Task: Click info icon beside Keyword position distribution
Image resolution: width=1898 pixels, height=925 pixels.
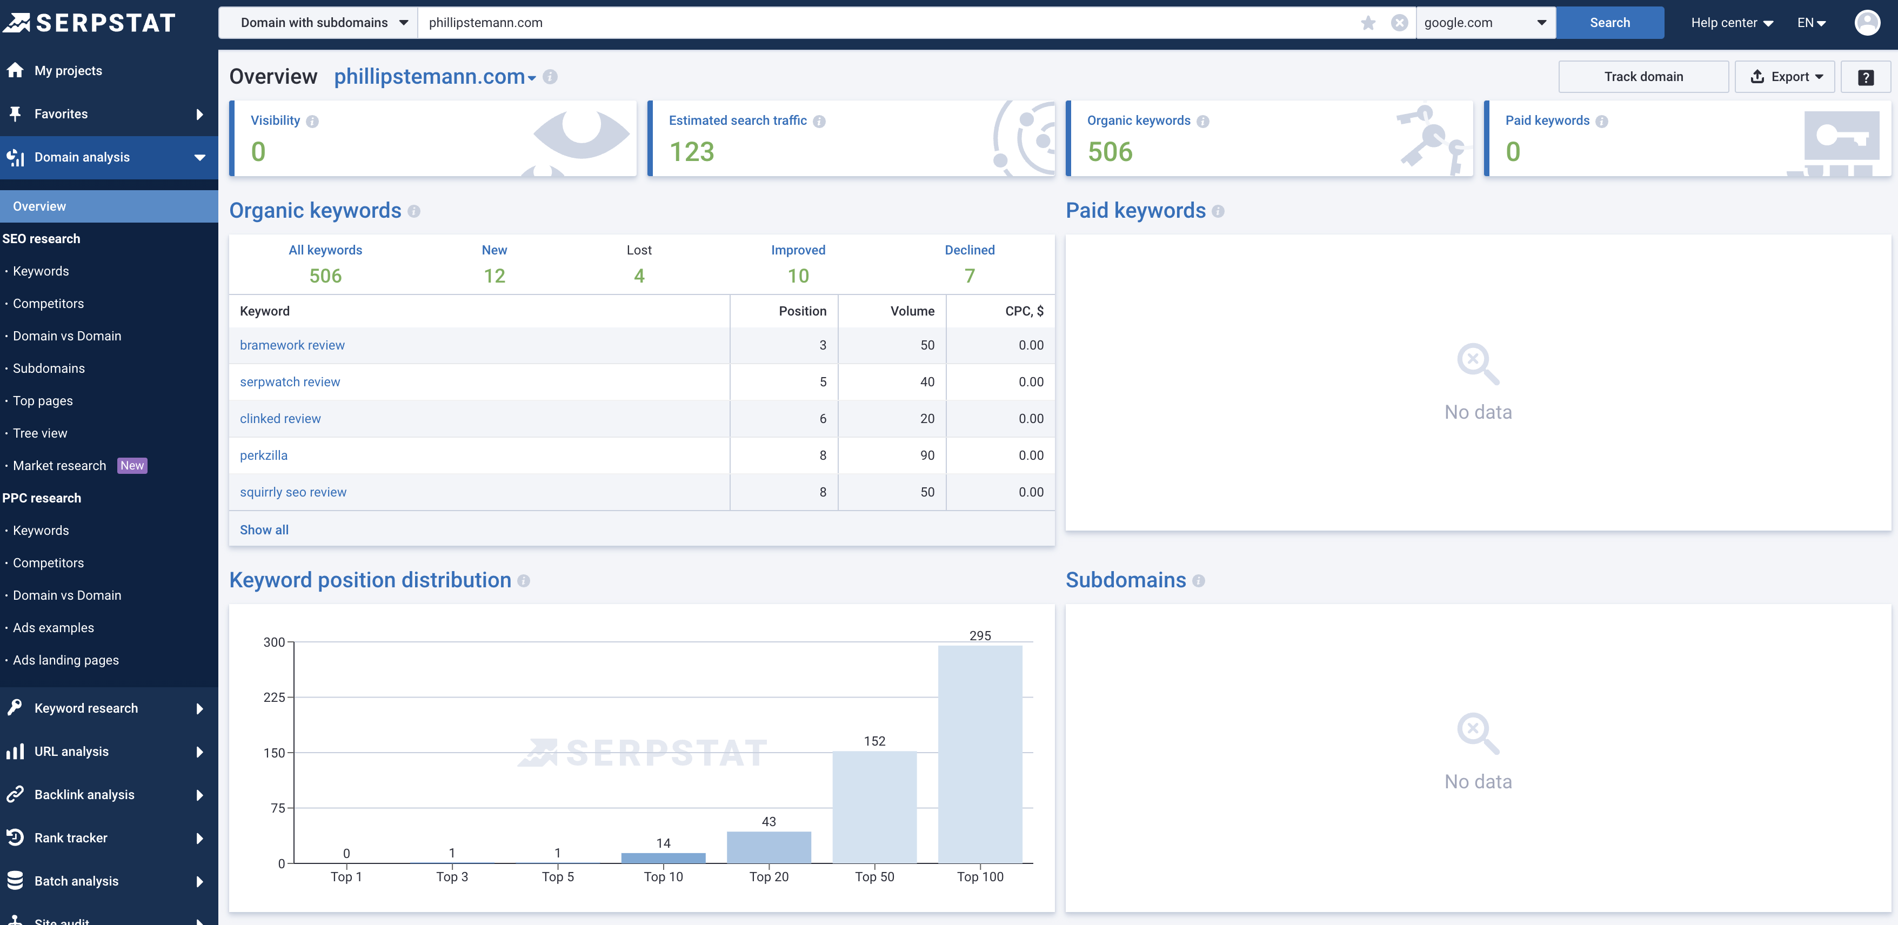Action: [x=523, y=581]
